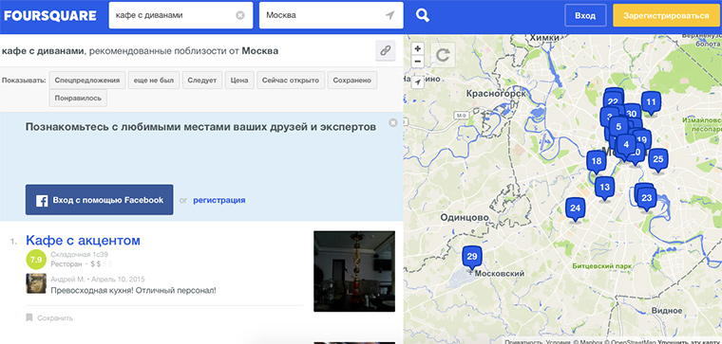Viewport: 722px width, 344px height.
Task: Open map pin number 30
Action: pyautogui.click(x=632, y=112)
